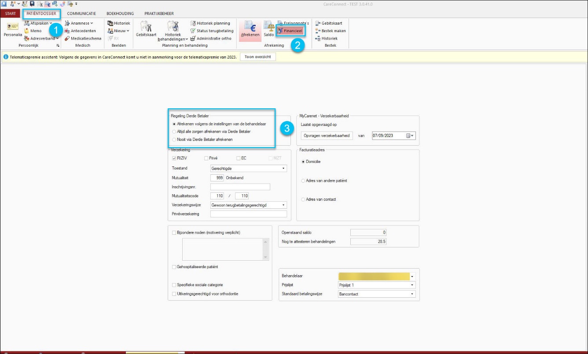Open the COMMUNICATIE ribbon tab
The height and width of the screenshot is (354, 588).
pyautogui.click(x=81, y=14)
